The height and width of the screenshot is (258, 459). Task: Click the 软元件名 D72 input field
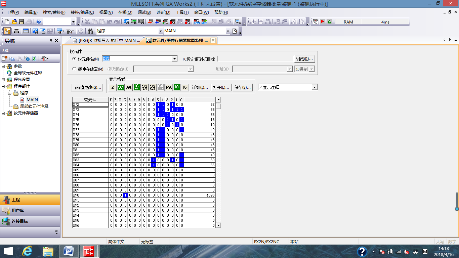click(x=137, y=59)
